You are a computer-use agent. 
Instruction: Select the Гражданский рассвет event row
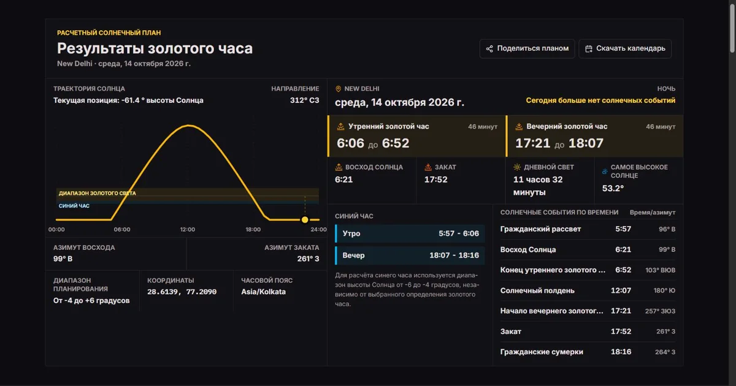click(x=588, y=229)
